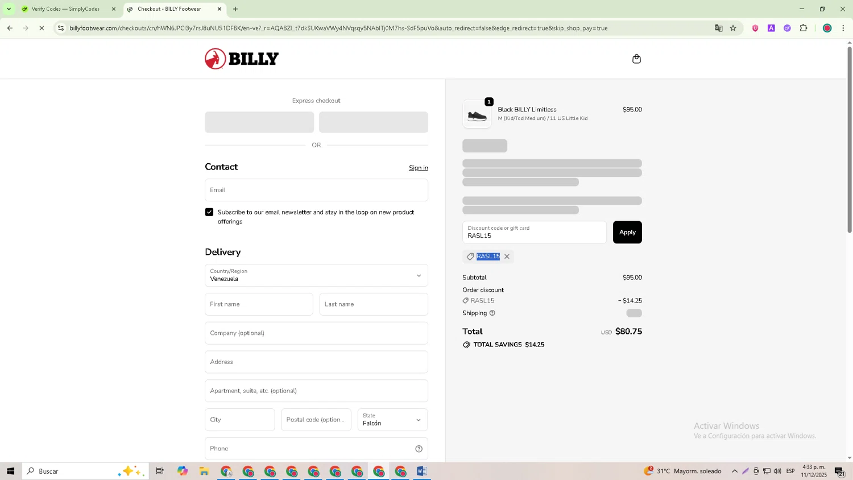853x480 pixels.
Task: View site information icon in address bar
Action: click(61, 28)
